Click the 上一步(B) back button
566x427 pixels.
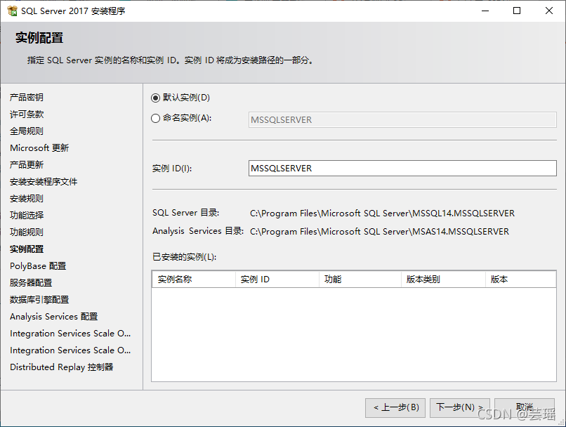click(x=395, y=408)
